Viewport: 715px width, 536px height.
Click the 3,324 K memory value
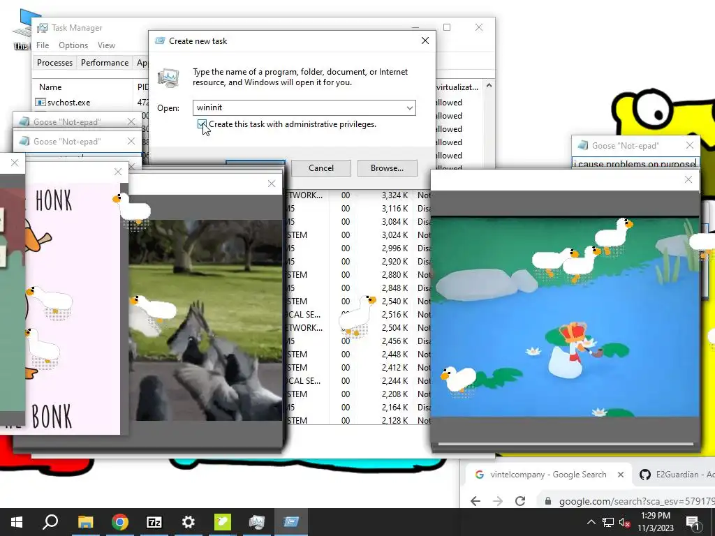click(x=395, y=195)
